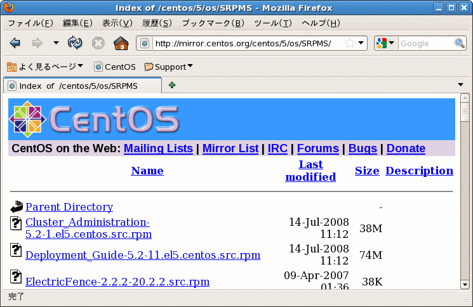Sort listing by Last modified column

pos(310,171)
